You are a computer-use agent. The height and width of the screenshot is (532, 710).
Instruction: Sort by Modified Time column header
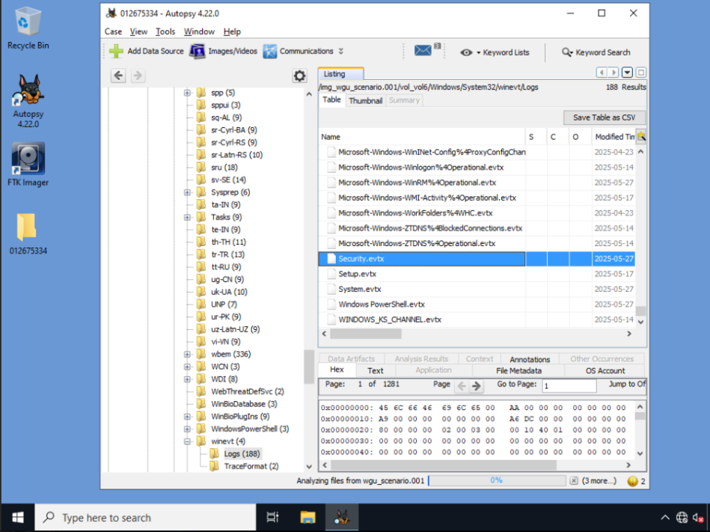[613, 137]
